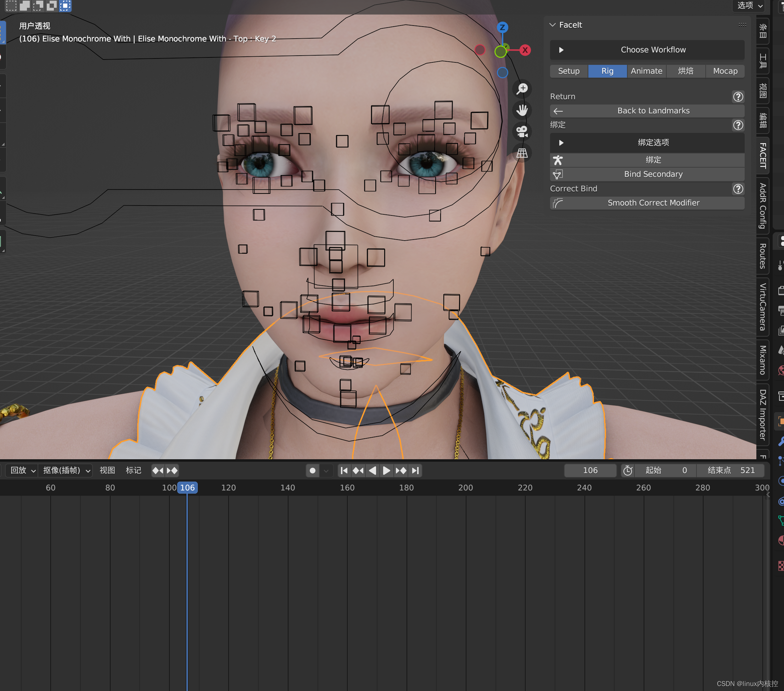Screen dimensions: 784x691
Task: Click the end frame 521 field
Action: pos(731,471)
